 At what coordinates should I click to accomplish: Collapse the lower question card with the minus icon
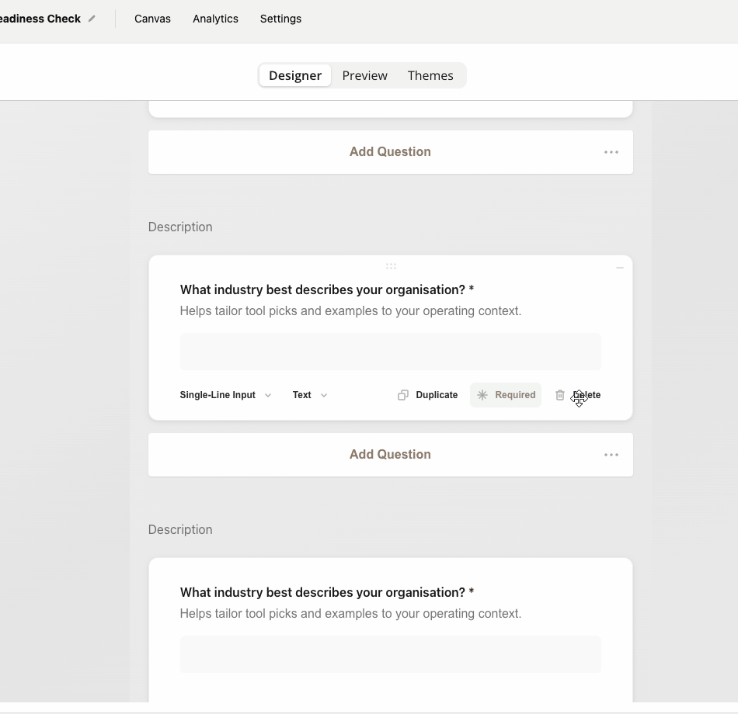coord(619,267)
